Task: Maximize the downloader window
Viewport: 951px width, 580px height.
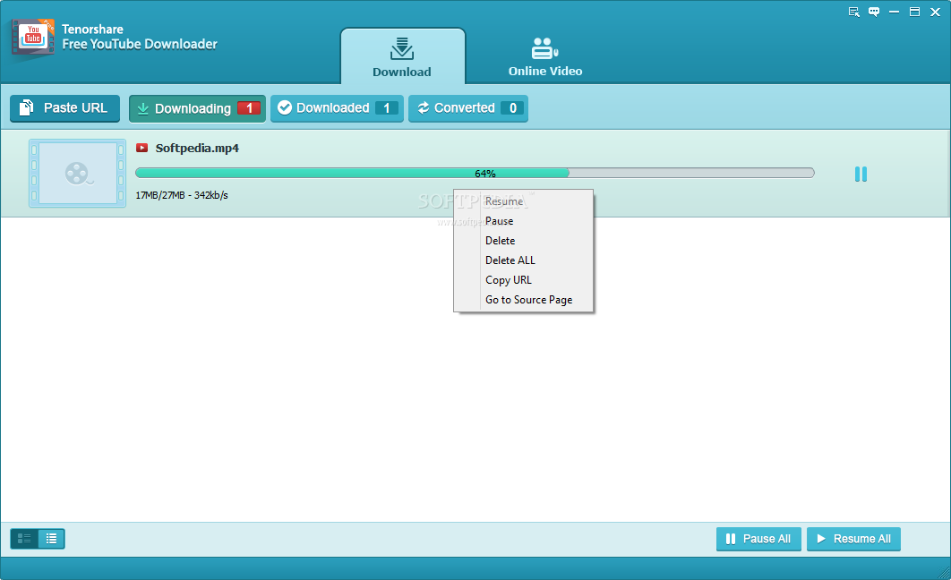Action: pos(914,13)
